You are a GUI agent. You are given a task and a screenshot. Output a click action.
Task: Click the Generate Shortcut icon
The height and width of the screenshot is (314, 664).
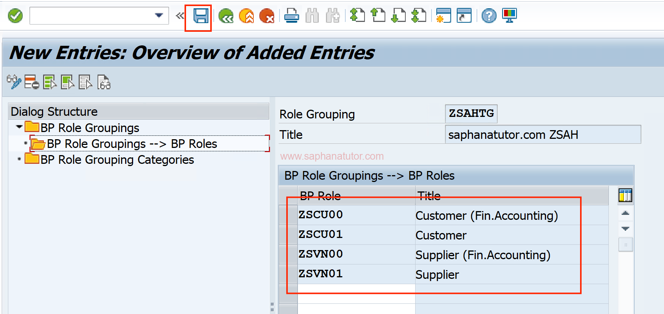(464, 16)
